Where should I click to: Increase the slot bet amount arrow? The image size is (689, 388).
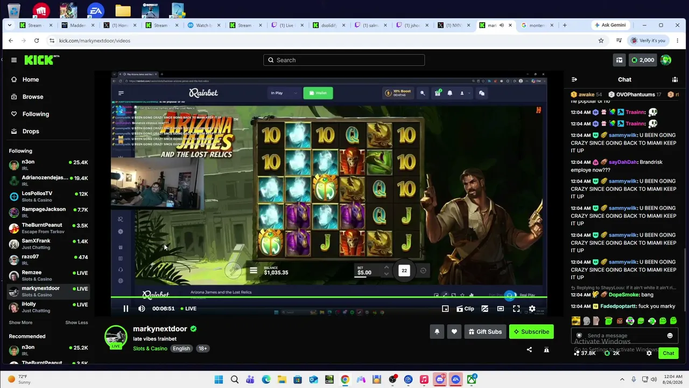[x=386, y=268]
